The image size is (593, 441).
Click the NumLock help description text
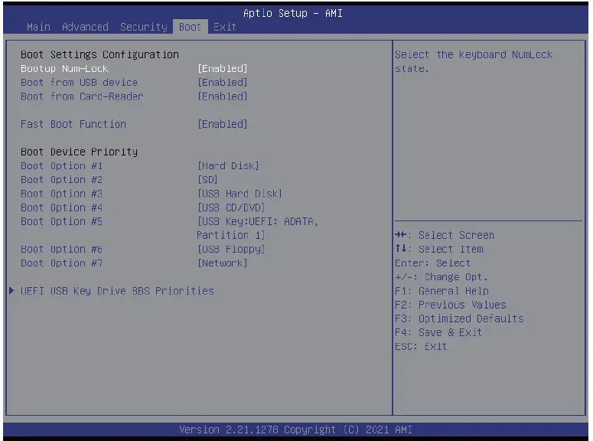coord(474,62)
